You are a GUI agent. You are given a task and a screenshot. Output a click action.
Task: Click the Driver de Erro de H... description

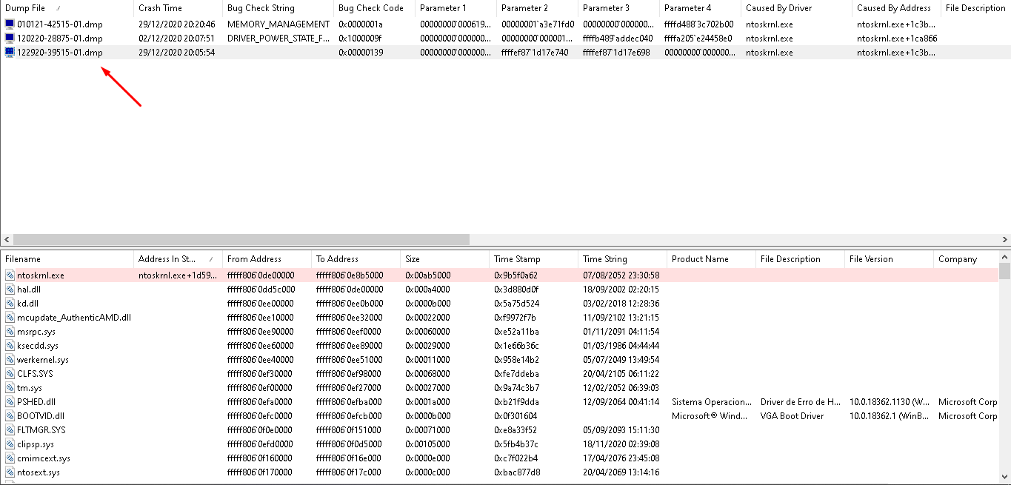[801, 402]
